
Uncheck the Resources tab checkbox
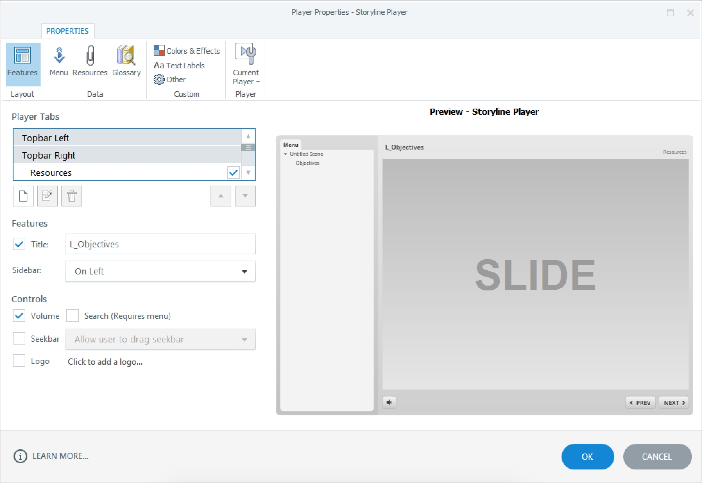233,172
